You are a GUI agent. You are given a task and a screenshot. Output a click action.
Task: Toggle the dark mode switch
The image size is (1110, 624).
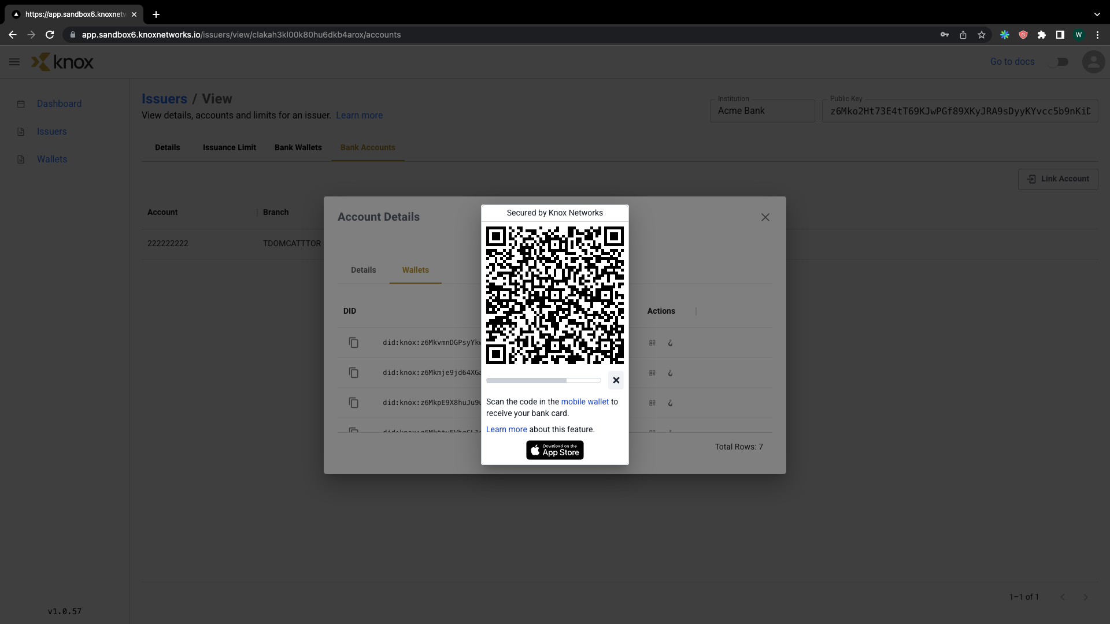tap(1059, 62)
